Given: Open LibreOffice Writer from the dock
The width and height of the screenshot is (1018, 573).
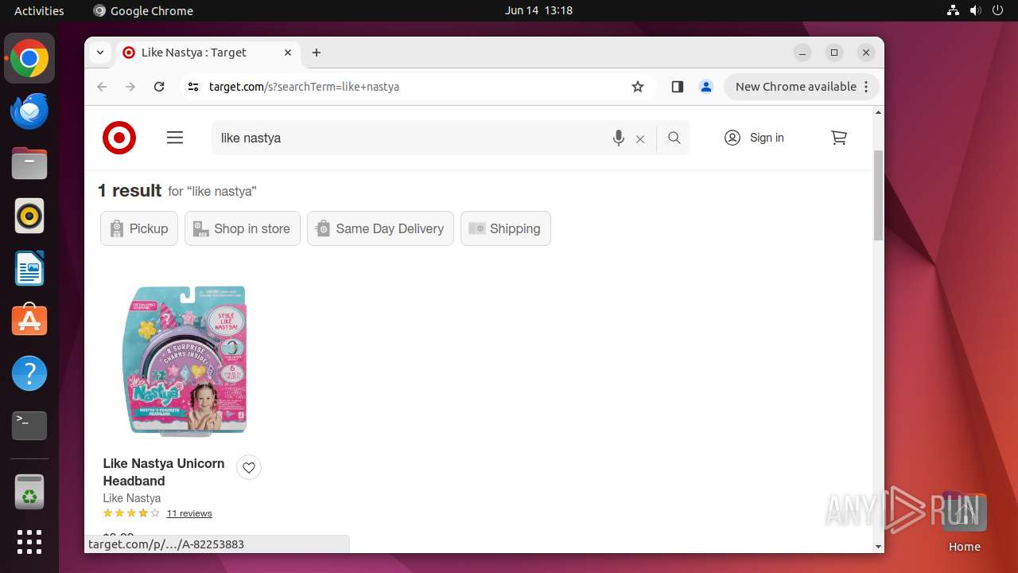Looking at the screenshot, I should click(x=29, y=268).
